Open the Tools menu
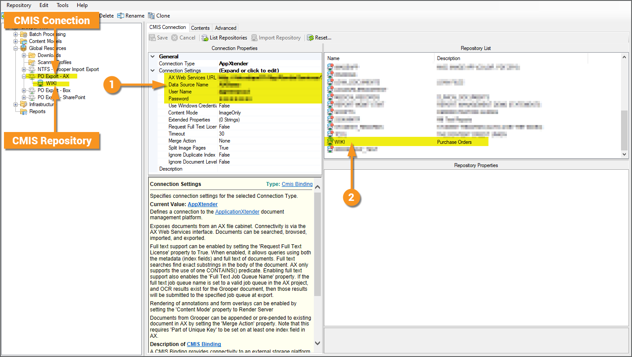This screenshot has width=632, height=357. point(63,5)
